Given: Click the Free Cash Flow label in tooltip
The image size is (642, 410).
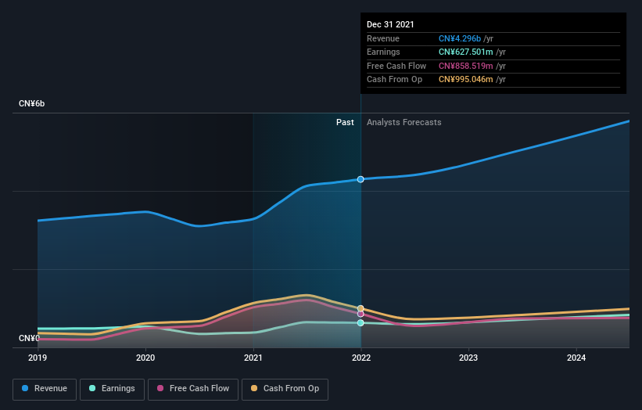Looking at the screenshot, I should [x=396, y=66].
